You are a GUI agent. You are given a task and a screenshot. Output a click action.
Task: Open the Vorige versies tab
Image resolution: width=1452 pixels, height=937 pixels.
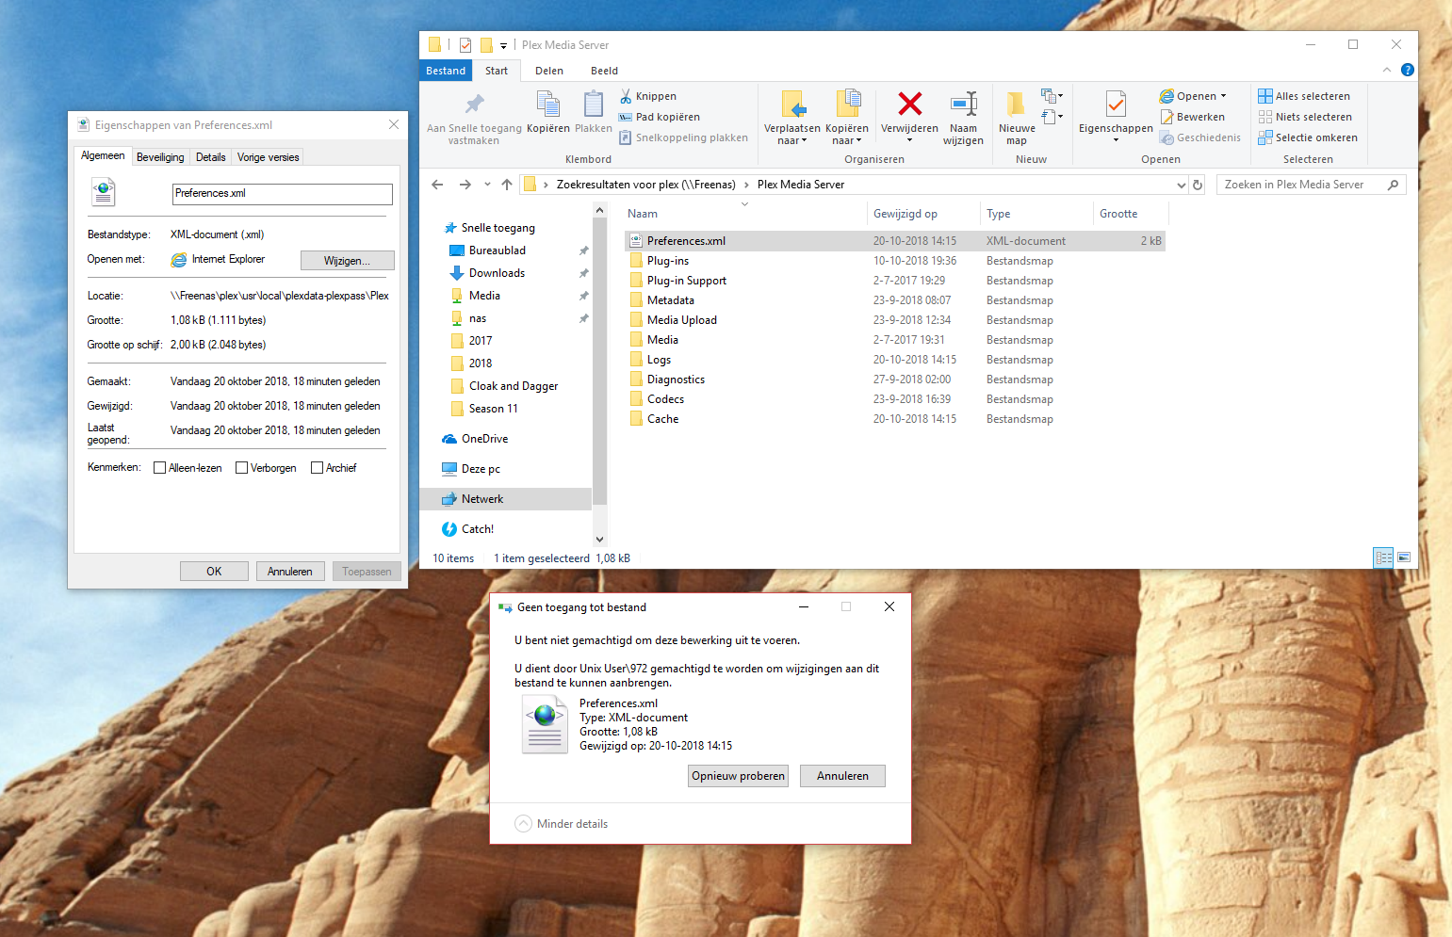[x=268, y=157]
